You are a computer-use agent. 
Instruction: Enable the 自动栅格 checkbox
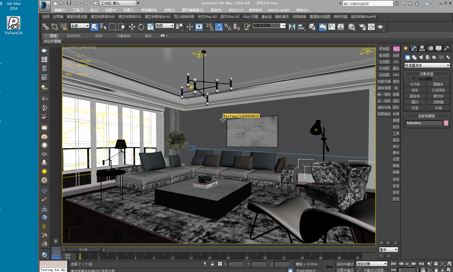pos(415,79)
